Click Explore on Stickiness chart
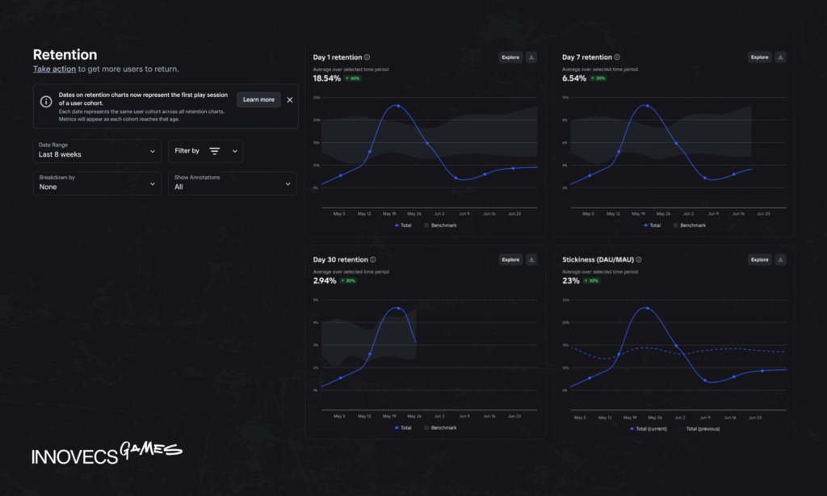 (759, 259)
